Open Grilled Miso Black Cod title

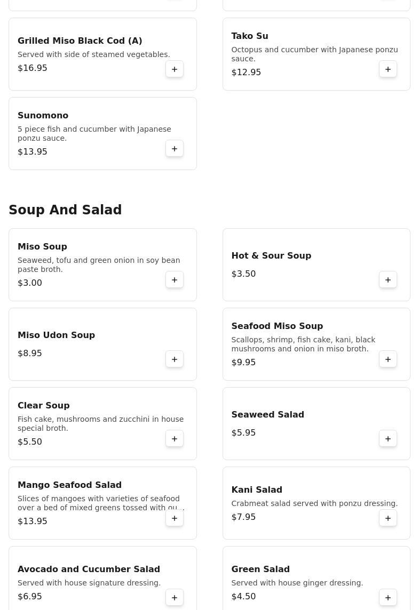tap(80, 41)
